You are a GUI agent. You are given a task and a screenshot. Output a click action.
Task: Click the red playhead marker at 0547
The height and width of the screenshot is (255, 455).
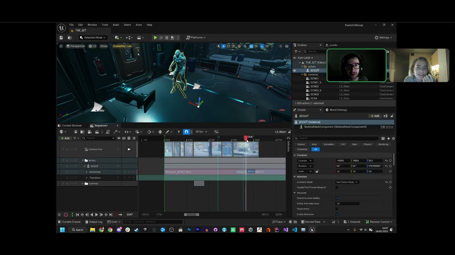pyautogui.click(x=246, y=137)
